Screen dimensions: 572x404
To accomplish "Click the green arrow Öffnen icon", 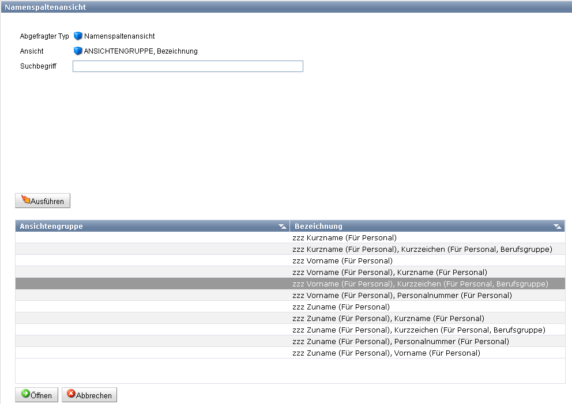I will coord(26,394).
